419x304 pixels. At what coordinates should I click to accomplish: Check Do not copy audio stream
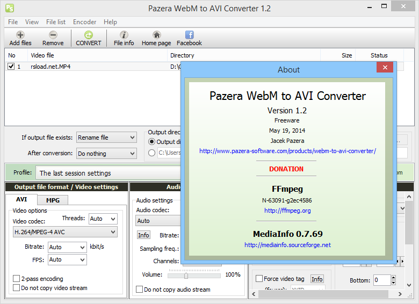coord(139,289)
